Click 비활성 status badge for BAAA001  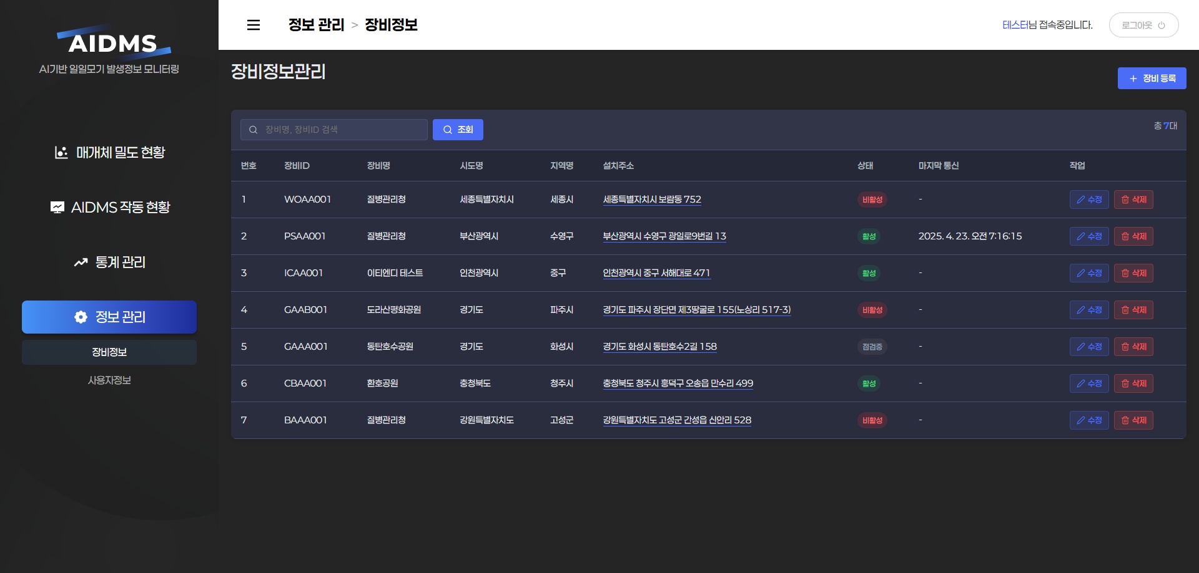[872, 420]
